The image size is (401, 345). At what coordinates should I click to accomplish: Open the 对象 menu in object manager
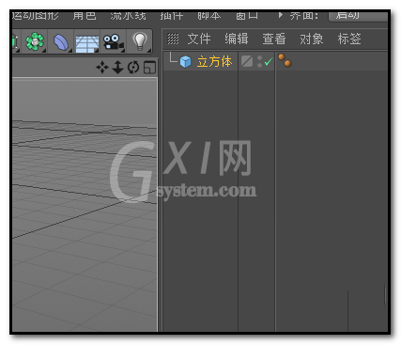(x=312, y=39)
